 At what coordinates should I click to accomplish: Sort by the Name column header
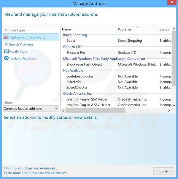pos(66,29)
